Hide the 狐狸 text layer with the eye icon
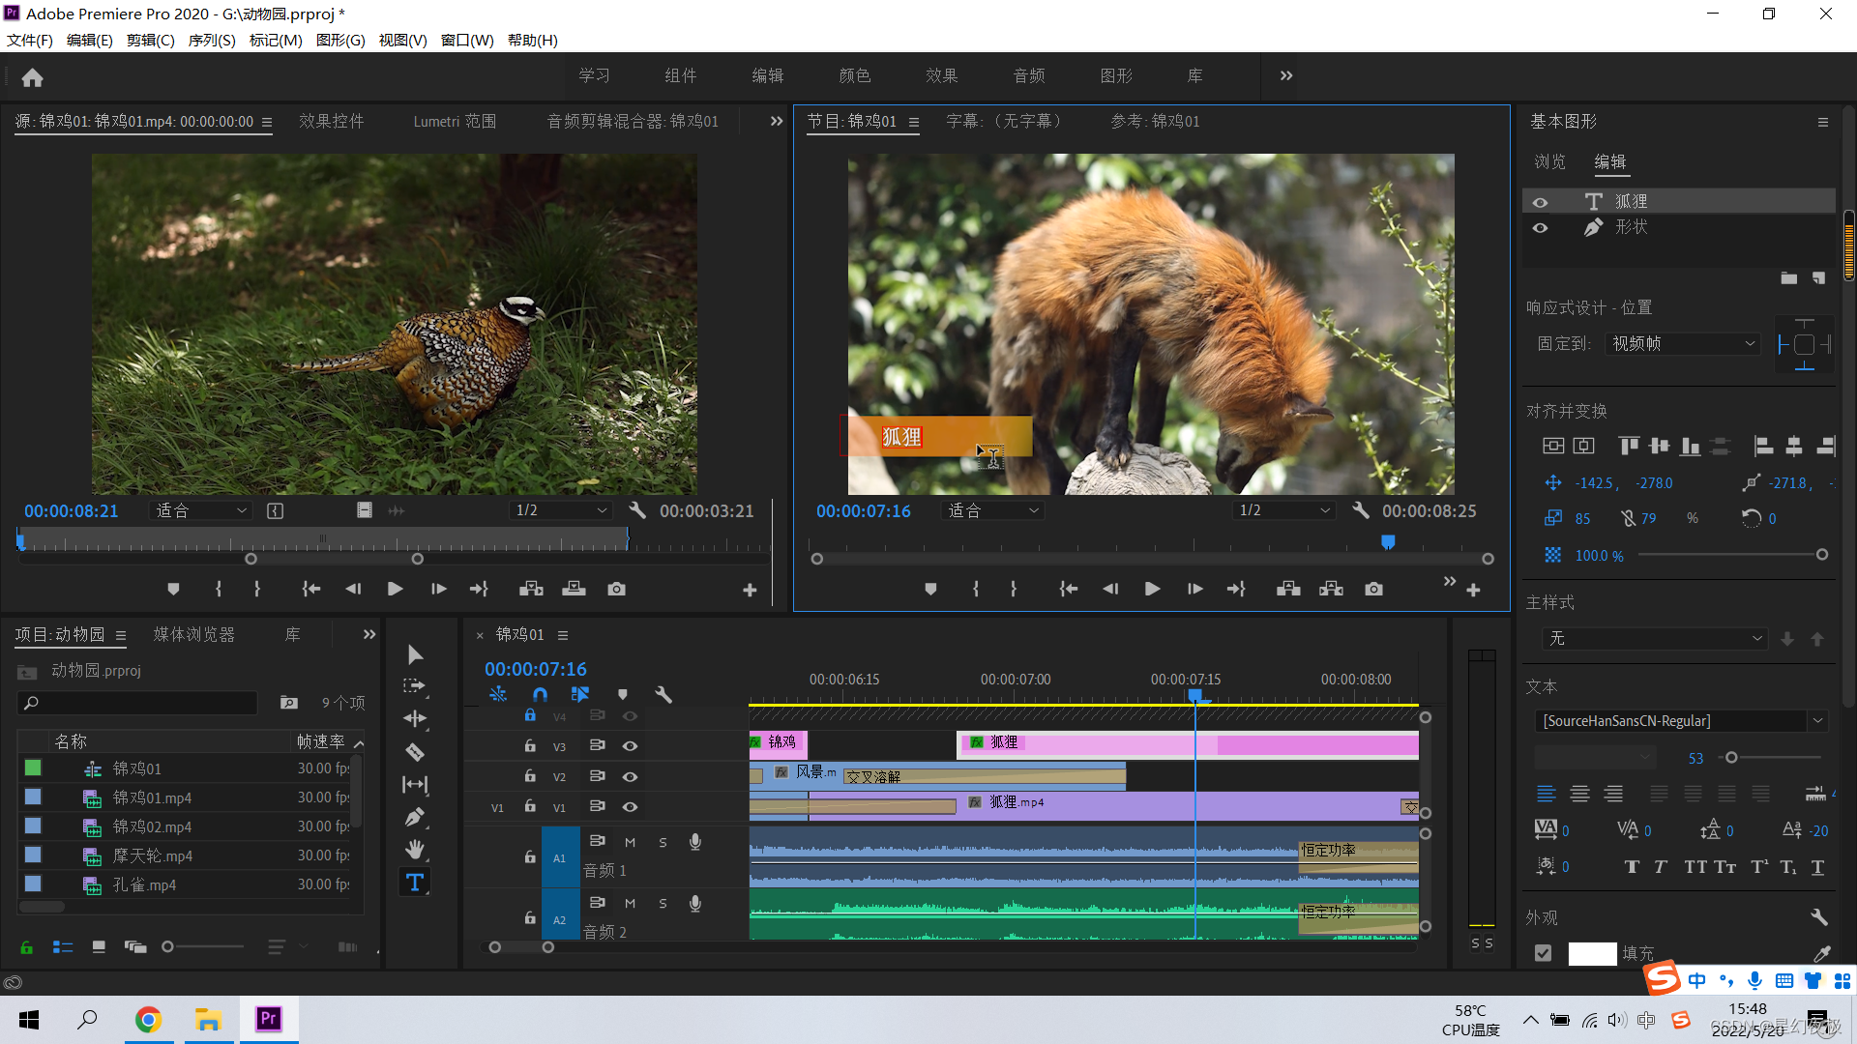Image resolution: width=1857 pixels, height=1044 pixels. pyautogui.click(x=1540, y=202)
